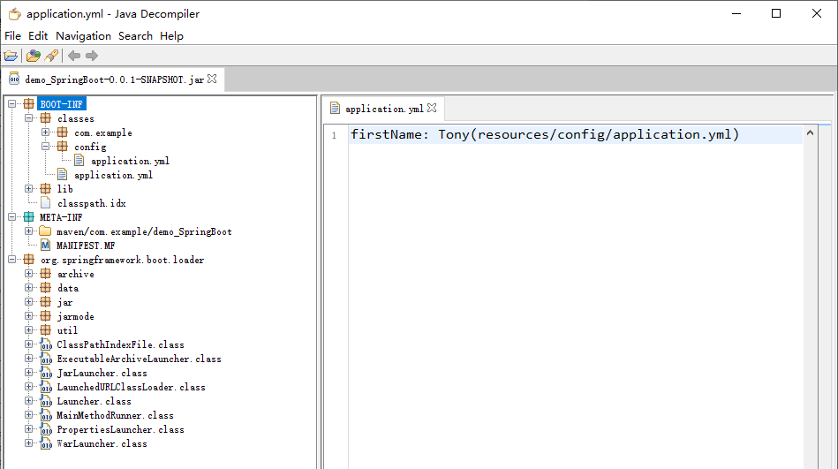The image size is (838, 469).
Task: Collapse the BOOT-INF tree node
Action: point(11,103)
